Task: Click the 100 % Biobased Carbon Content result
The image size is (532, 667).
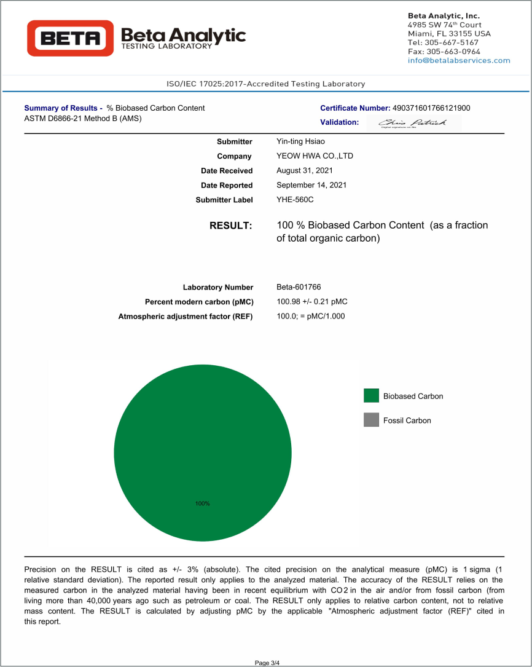Action: click(x=382, y=232)
